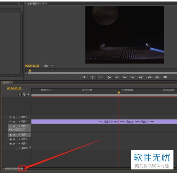Click the Lift button in Program monitor
The image size is (177, 173).
(149, 77)
